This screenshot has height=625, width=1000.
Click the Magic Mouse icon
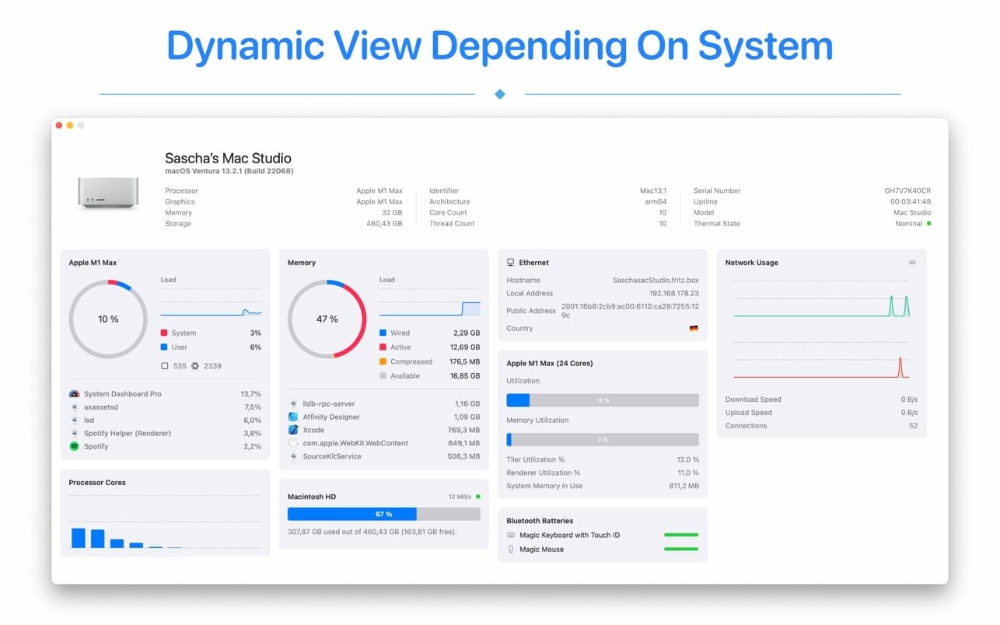coord(510,550)
